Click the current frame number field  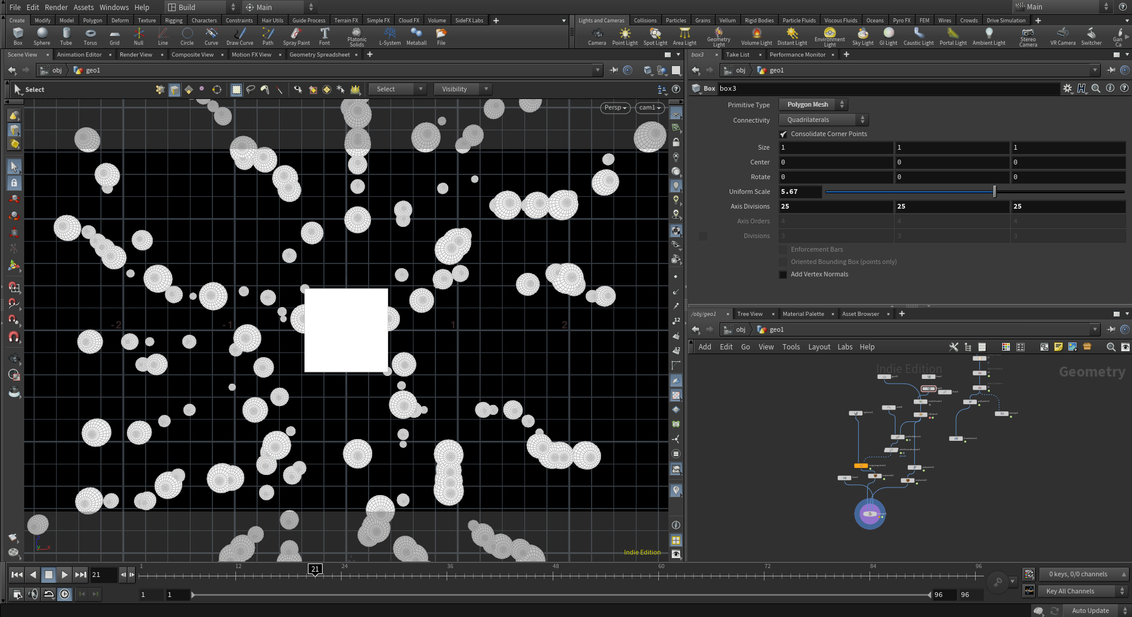(x=103, y=575)
